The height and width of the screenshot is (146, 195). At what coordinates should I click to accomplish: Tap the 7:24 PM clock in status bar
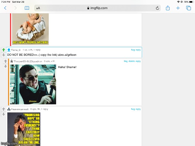click(x=6, y=2)
